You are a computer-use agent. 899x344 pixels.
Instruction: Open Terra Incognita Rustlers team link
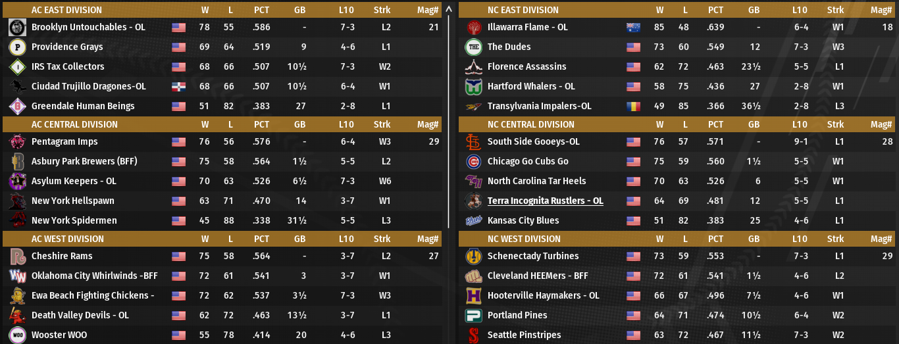click(x=545, y=201)
